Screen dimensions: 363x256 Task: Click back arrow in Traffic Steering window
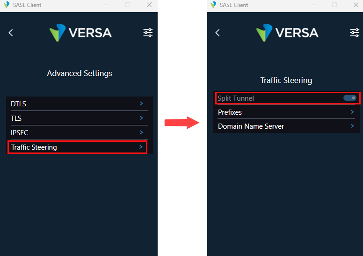coord(218,33)
